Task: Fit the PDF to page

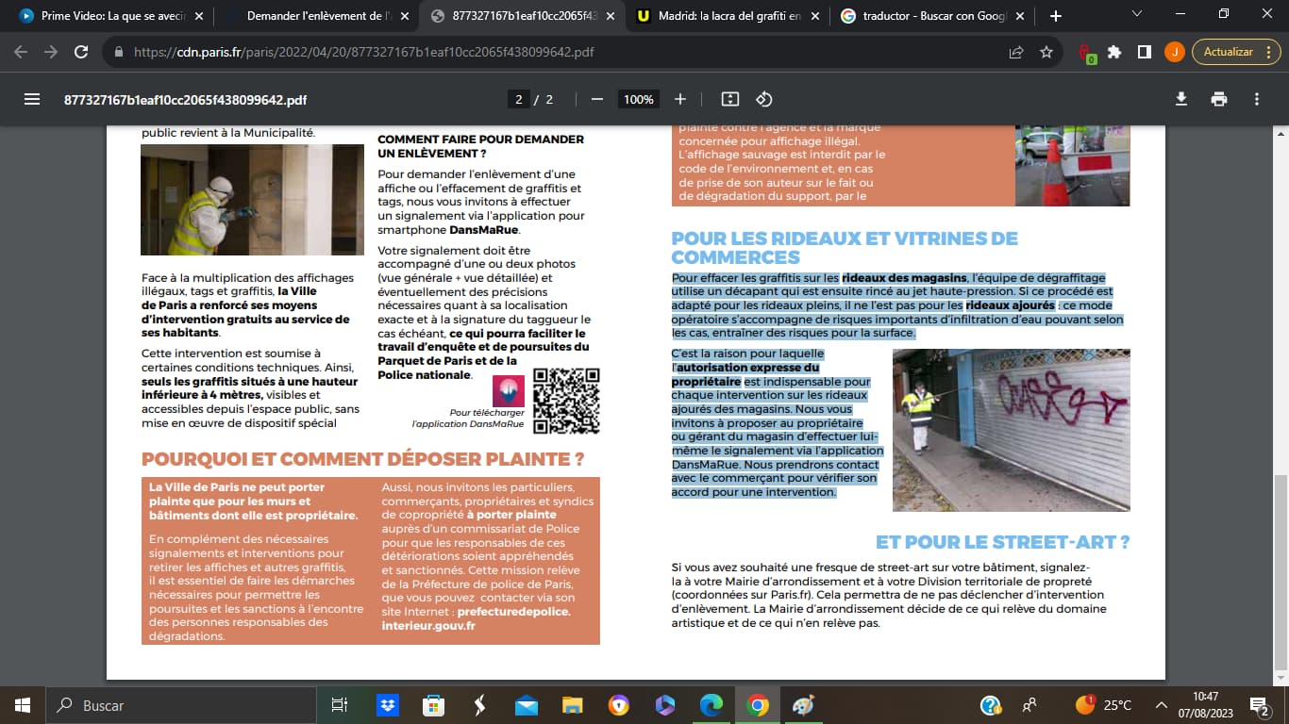Action: [729, 99]
